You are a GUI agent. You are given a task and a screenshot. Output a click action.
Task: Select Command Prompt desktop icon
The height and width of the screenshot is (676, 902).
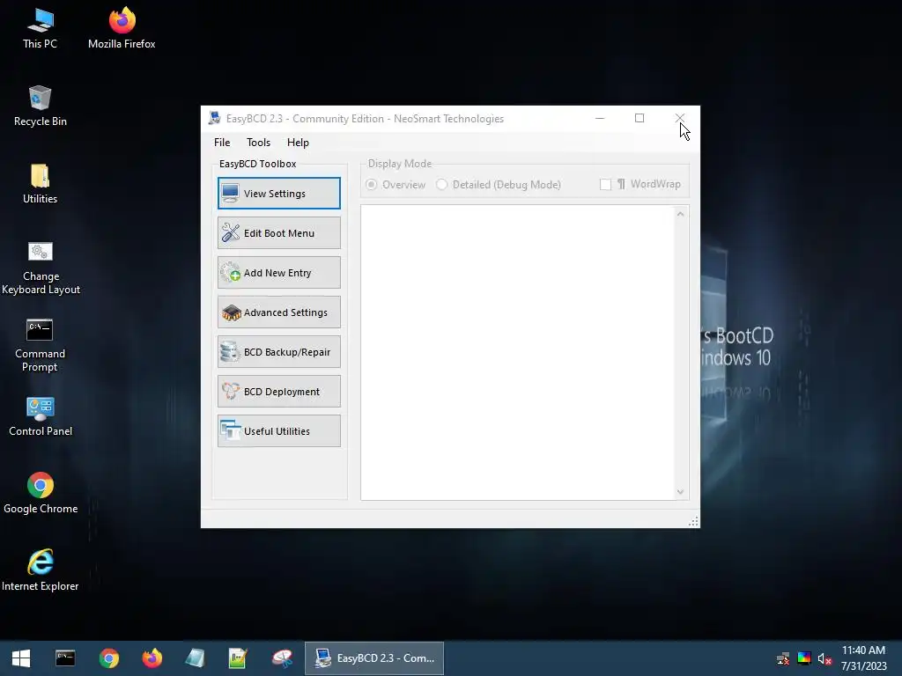click(x=41, y=345)
